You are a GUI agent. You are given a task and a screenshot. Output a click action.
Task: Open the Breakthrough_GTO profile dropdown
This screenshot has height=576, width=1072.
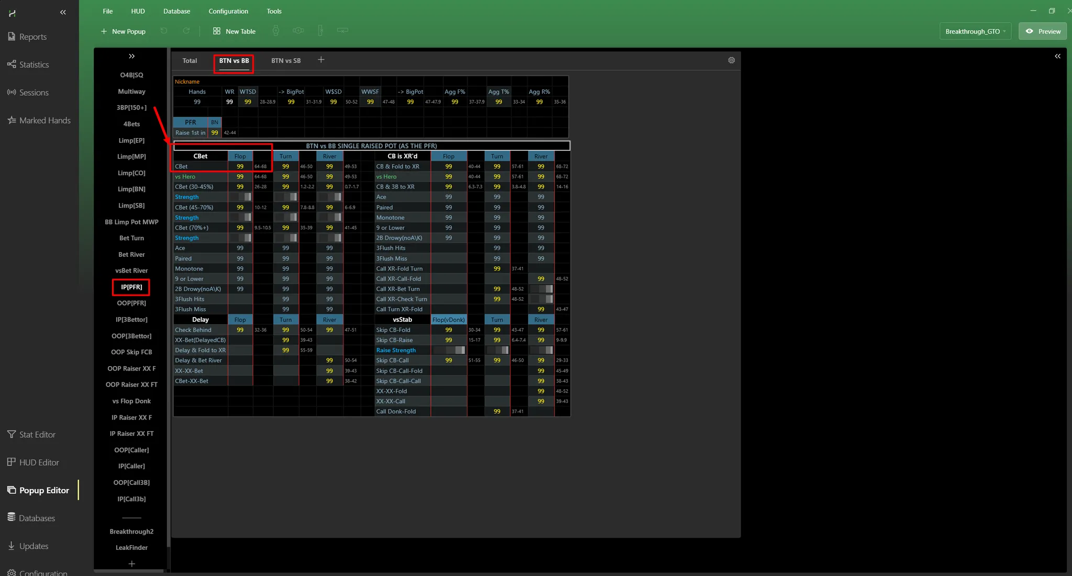[x=975, y=31]
